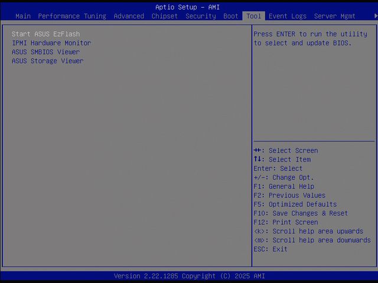Launch Start ASUS EzFlash utility

click(46, 34)
